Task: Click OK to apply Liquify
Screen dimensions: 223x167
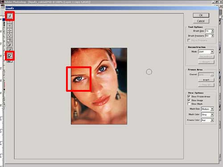Action: [x=201, y=15]
